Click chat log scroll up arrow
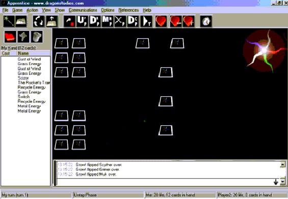 click(x=283, y=164)
